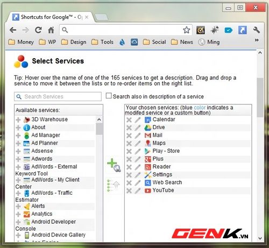Enable search also in description checkbox
This screenshot has width=269, height=248.
click(109, 96)
